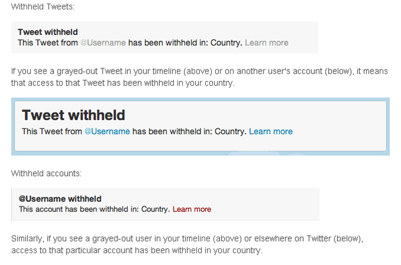Click the line "access to that particular account has been withheld"
The height and width of the screenshot is (265, 401).
[137, 250]
